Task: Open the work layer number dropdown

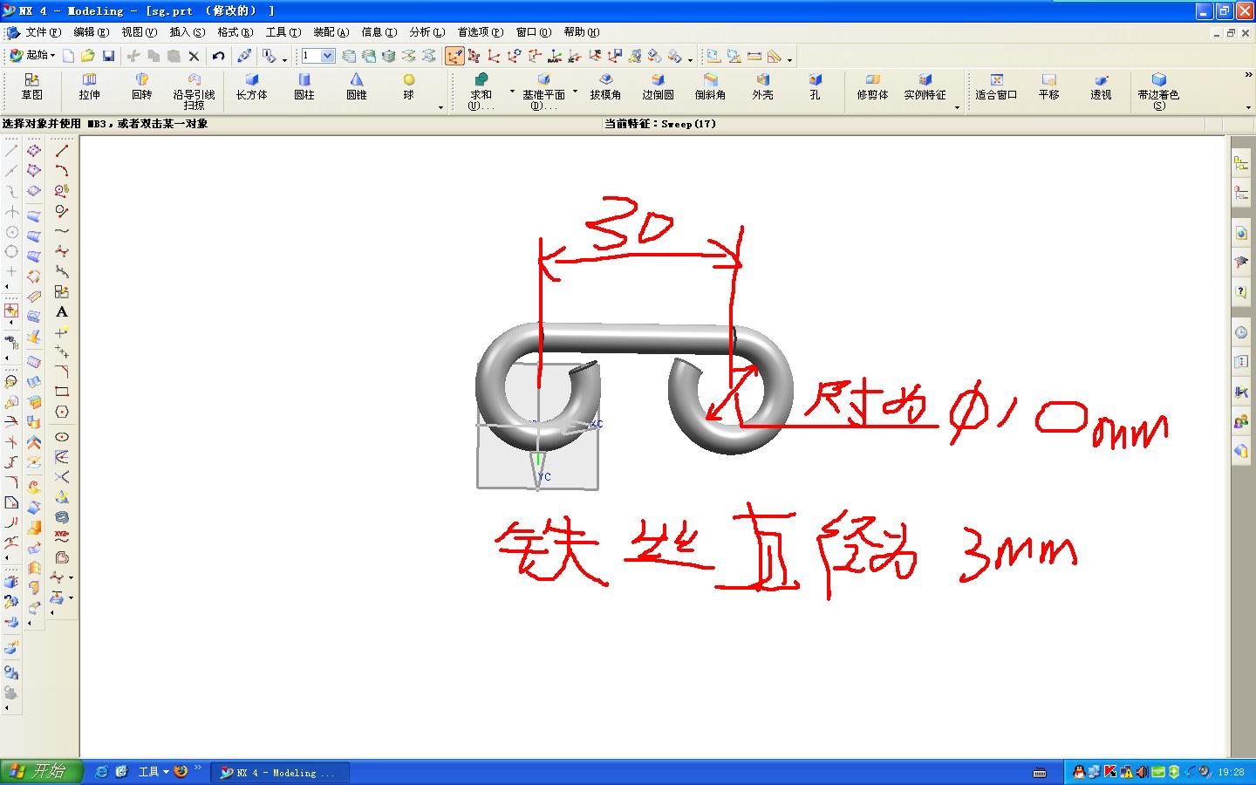Action: click(x=327, y=56)
